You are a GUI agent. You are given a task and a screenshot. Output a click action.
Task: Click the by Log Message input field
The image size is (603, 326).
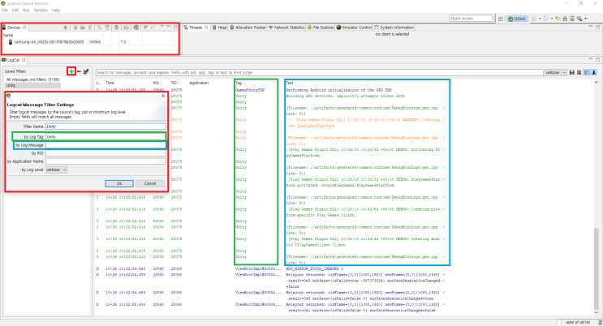[x=106, y=145]
